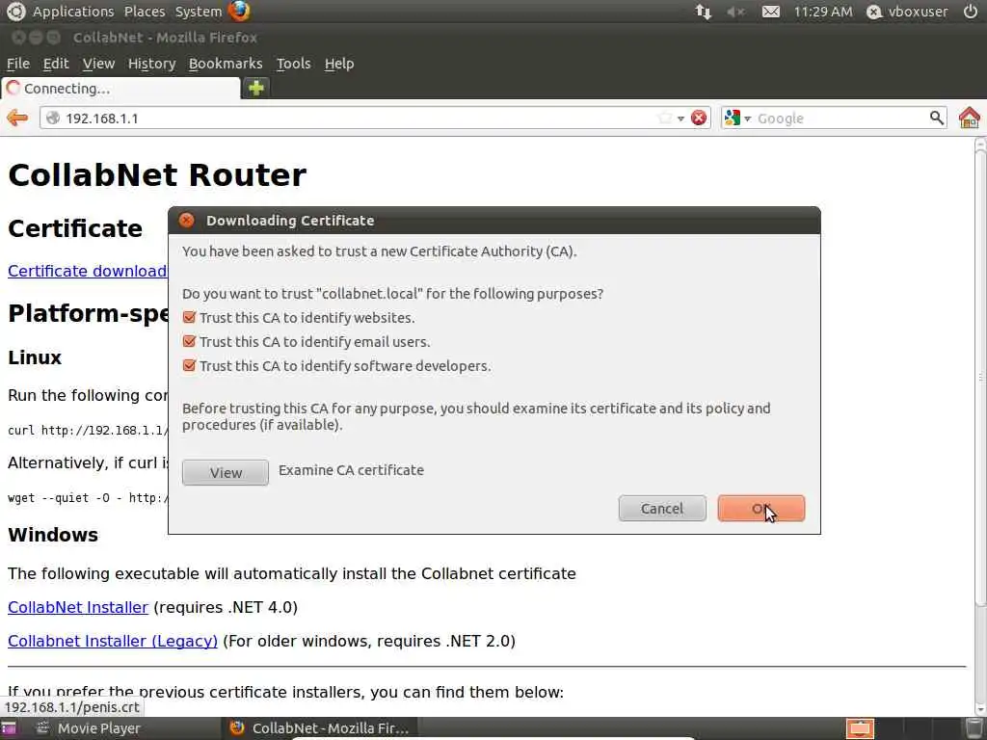Select the Connecting... tab
Image resolution: width=987 pixels, height=740 pixels.
click(120, 88)
